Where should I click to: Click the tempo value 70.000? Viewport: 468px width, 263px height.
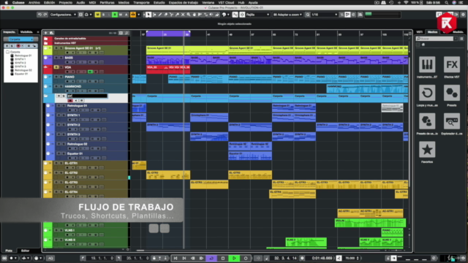350,258
